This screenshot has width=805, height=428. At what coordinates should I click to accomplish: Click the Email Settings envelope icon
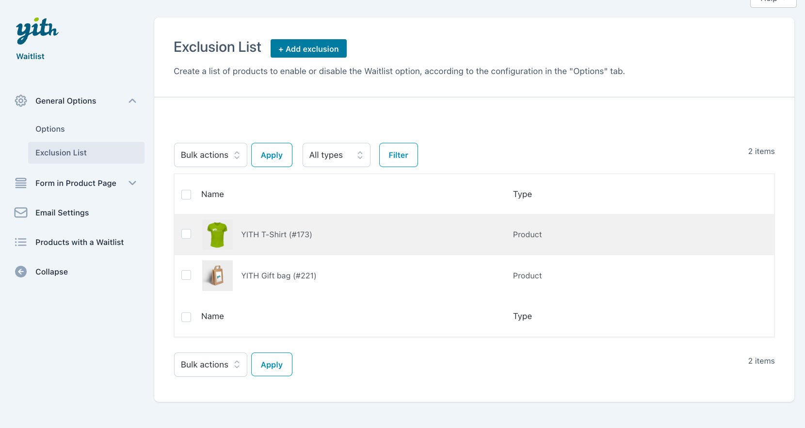21,213
